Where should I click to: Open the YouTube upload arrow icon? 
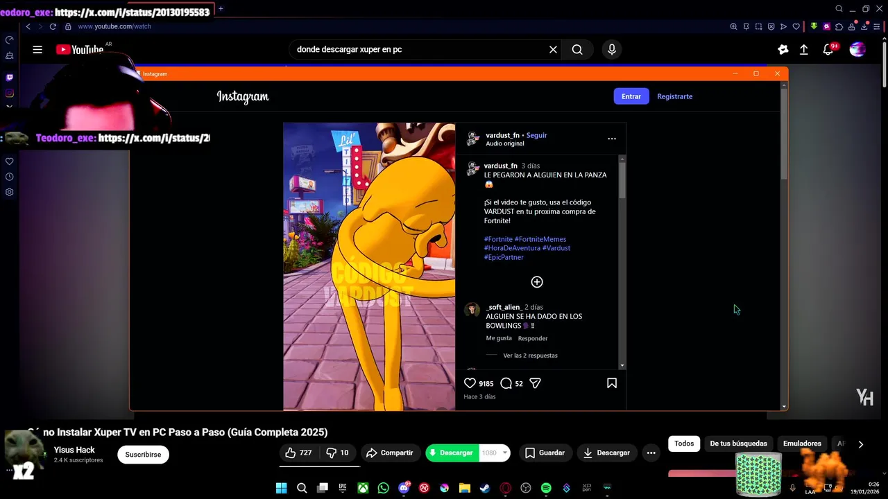coord(804,49)
